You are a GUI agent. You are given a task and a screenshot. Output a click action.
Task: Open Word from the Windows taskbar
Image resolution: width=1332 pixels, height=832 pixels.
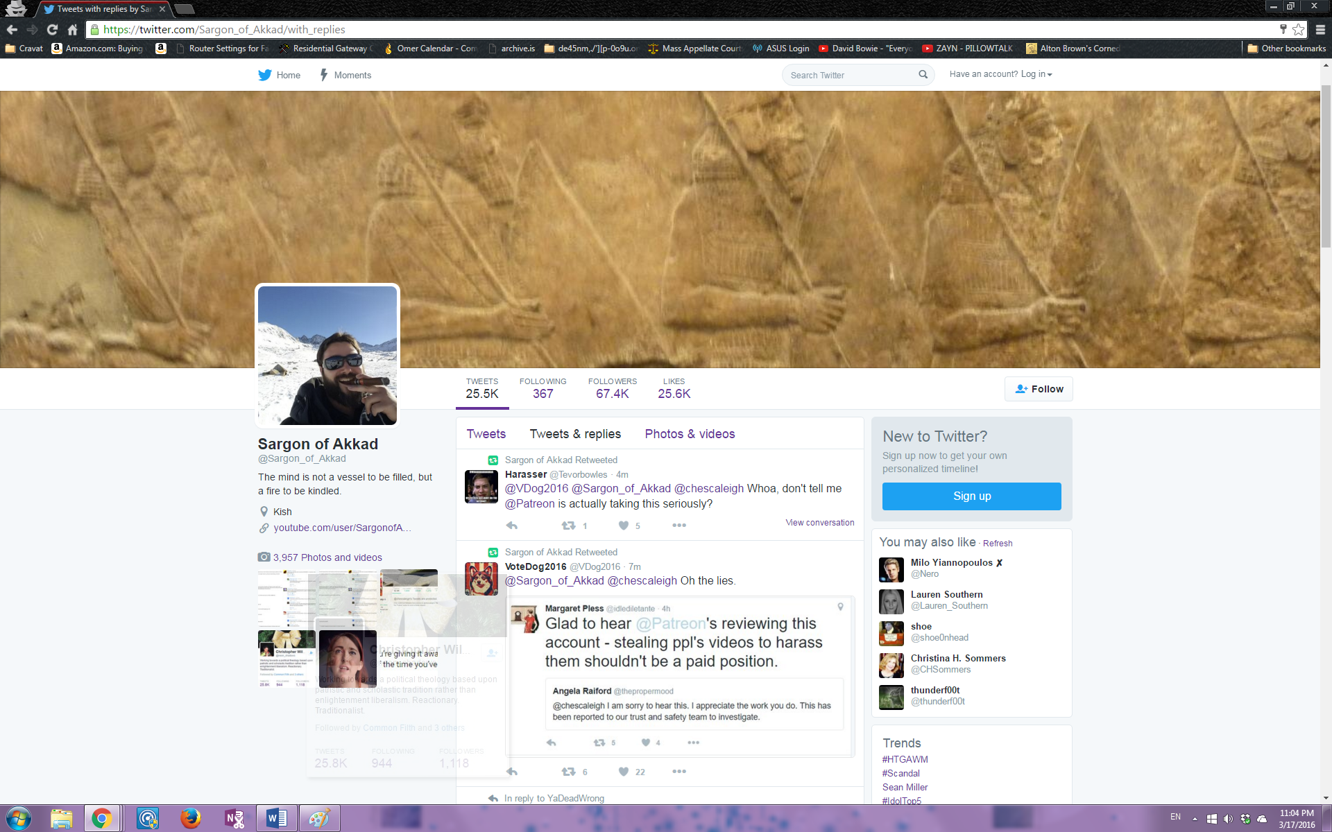(275, 819)
